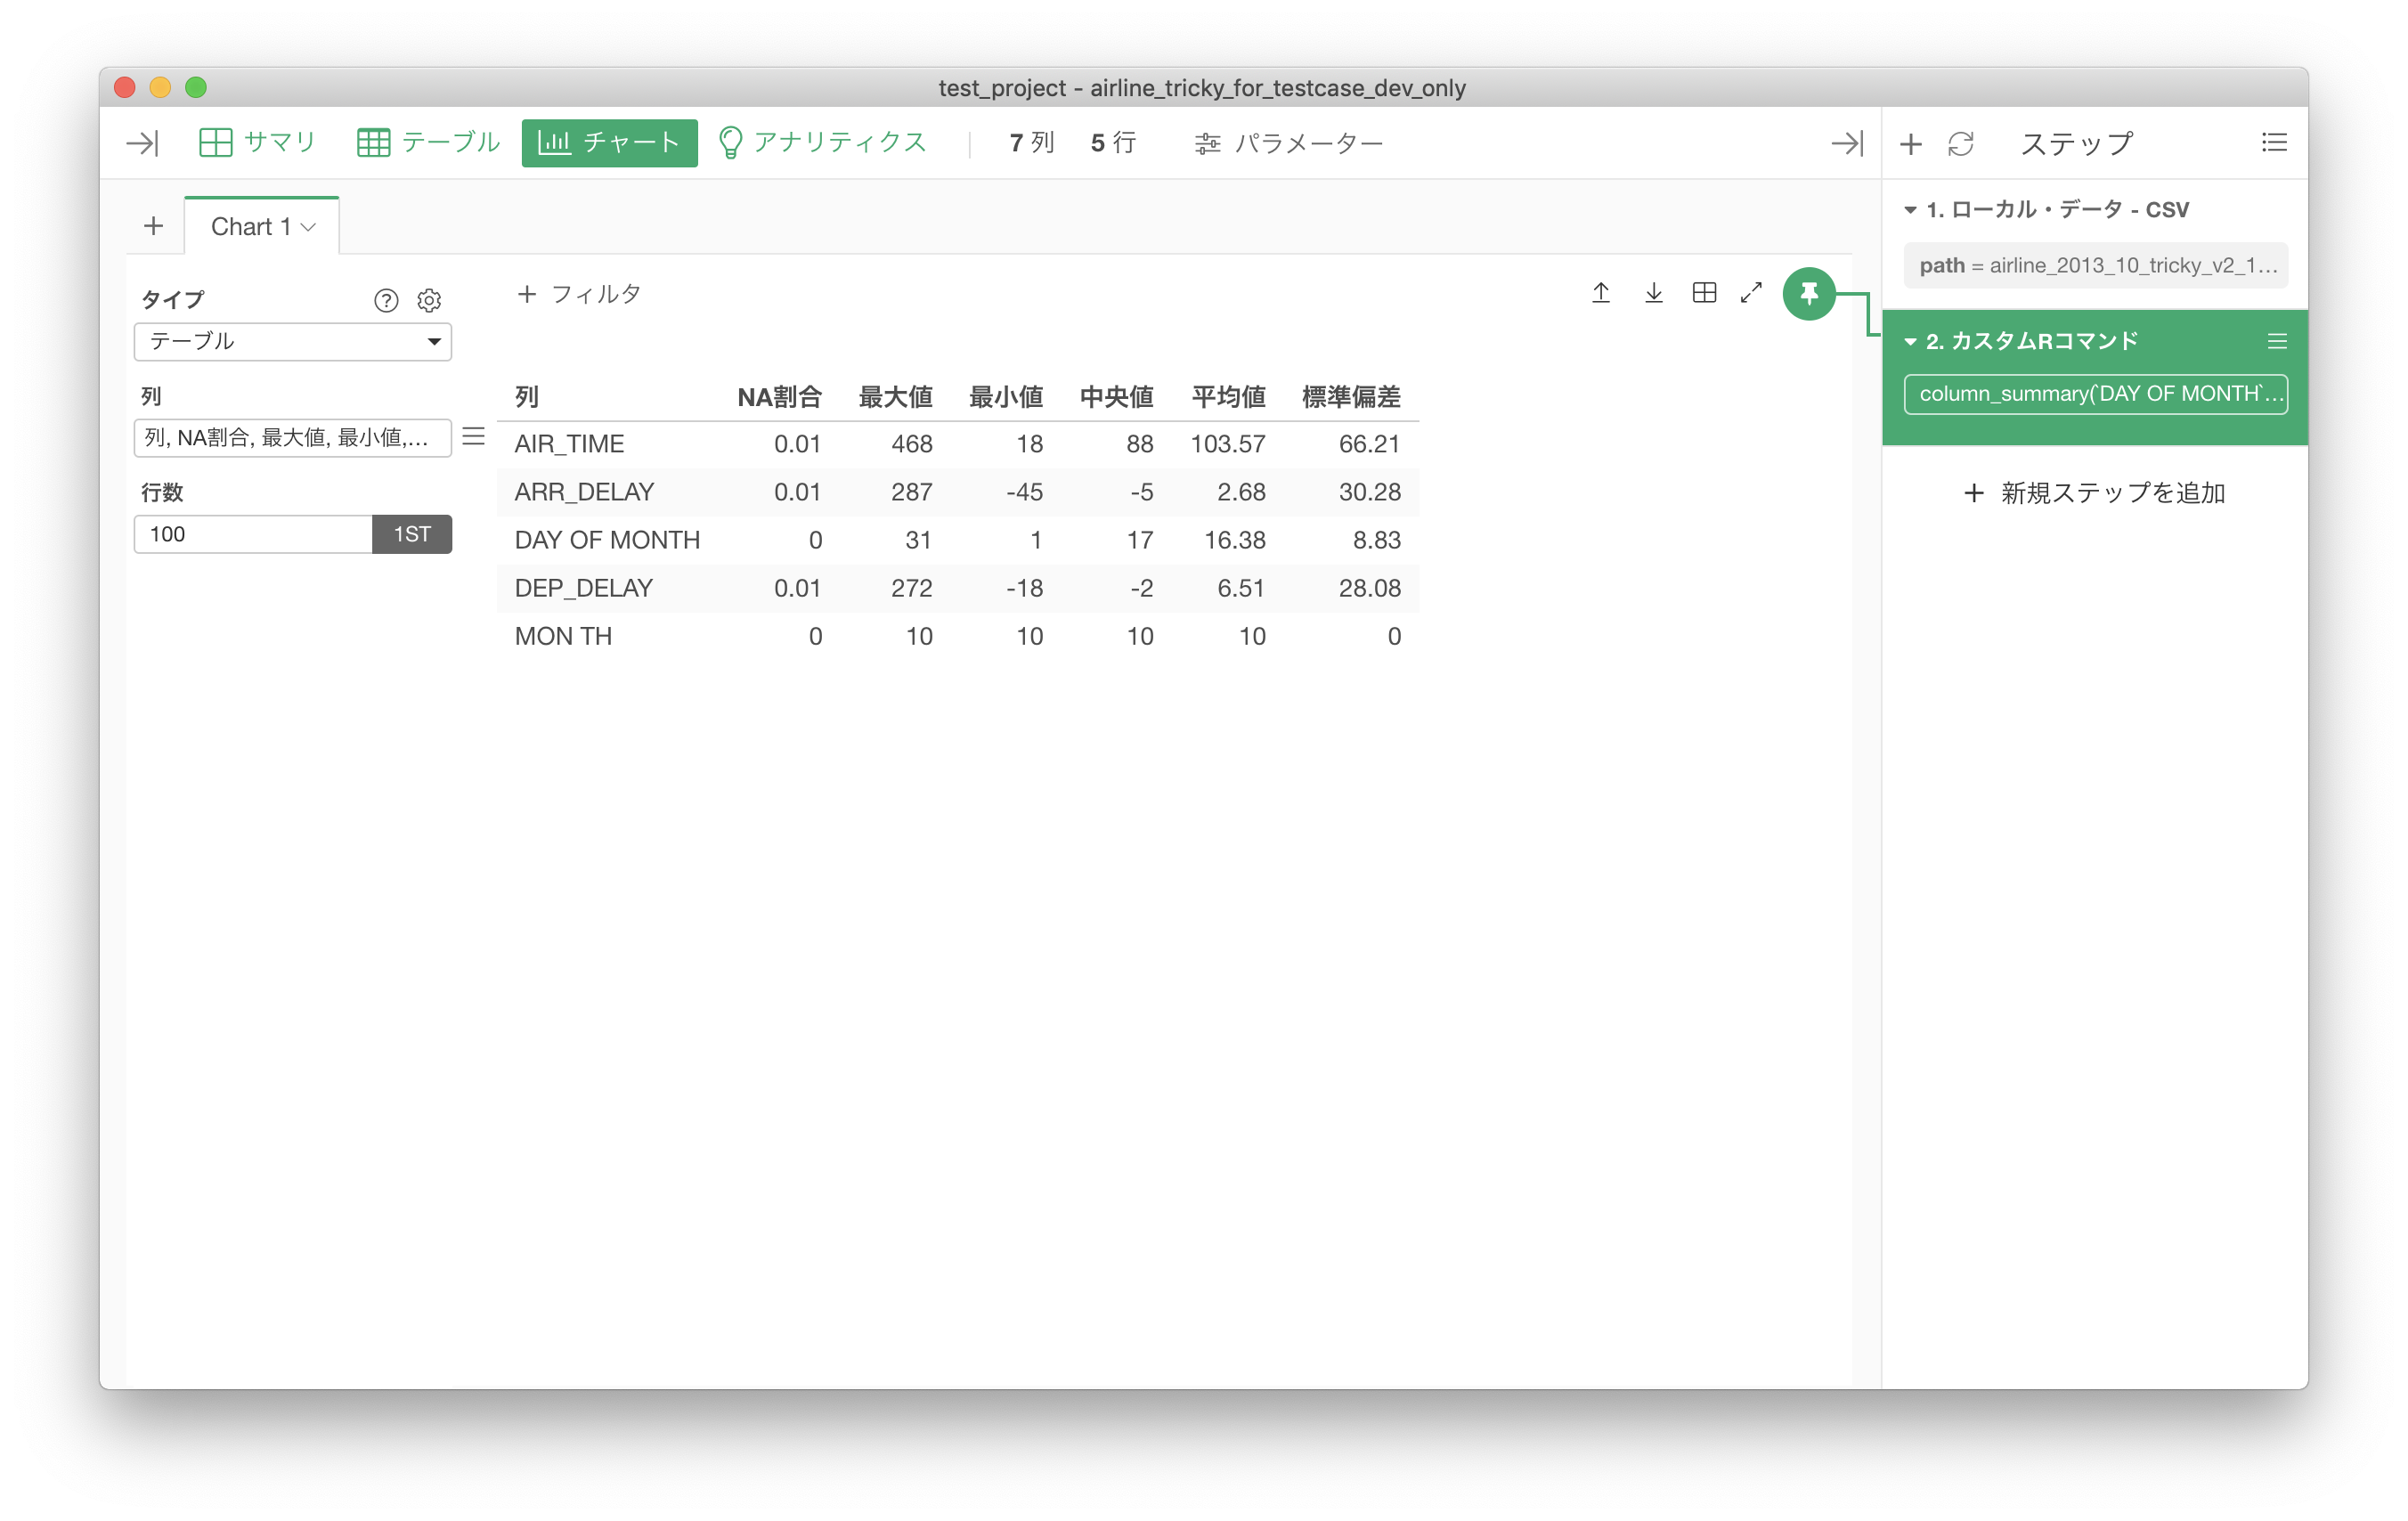Add a new chart tab
Image resolution: width=2408 pixels, height=1521 pixels.
(153, 226)
